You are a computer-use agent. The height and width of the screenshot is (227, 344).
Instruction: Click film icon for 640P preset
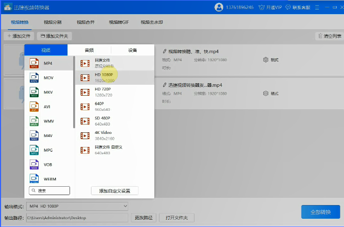pyautogui.click(x=85, y=107)
